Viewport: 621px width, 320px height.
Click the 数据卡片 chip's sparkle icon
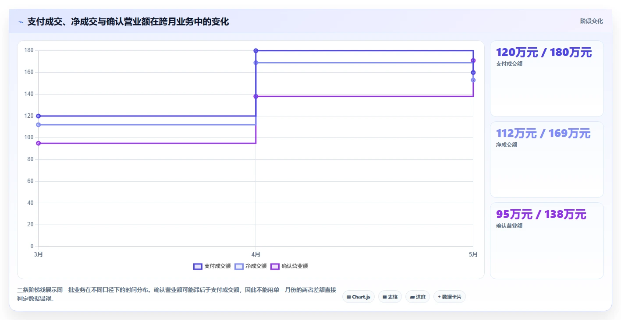[439, 297]
